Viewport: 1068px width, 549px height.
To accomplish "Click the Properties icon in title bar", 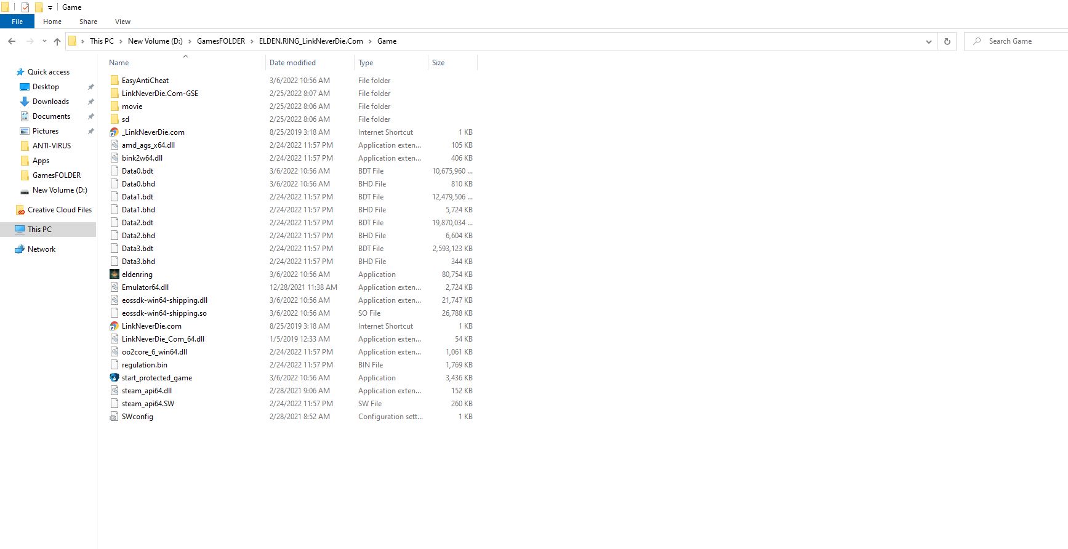I will (x=25, y=7).
